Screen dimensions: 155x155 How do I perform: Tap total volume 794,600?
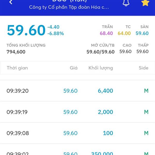(x=16, y=52)
